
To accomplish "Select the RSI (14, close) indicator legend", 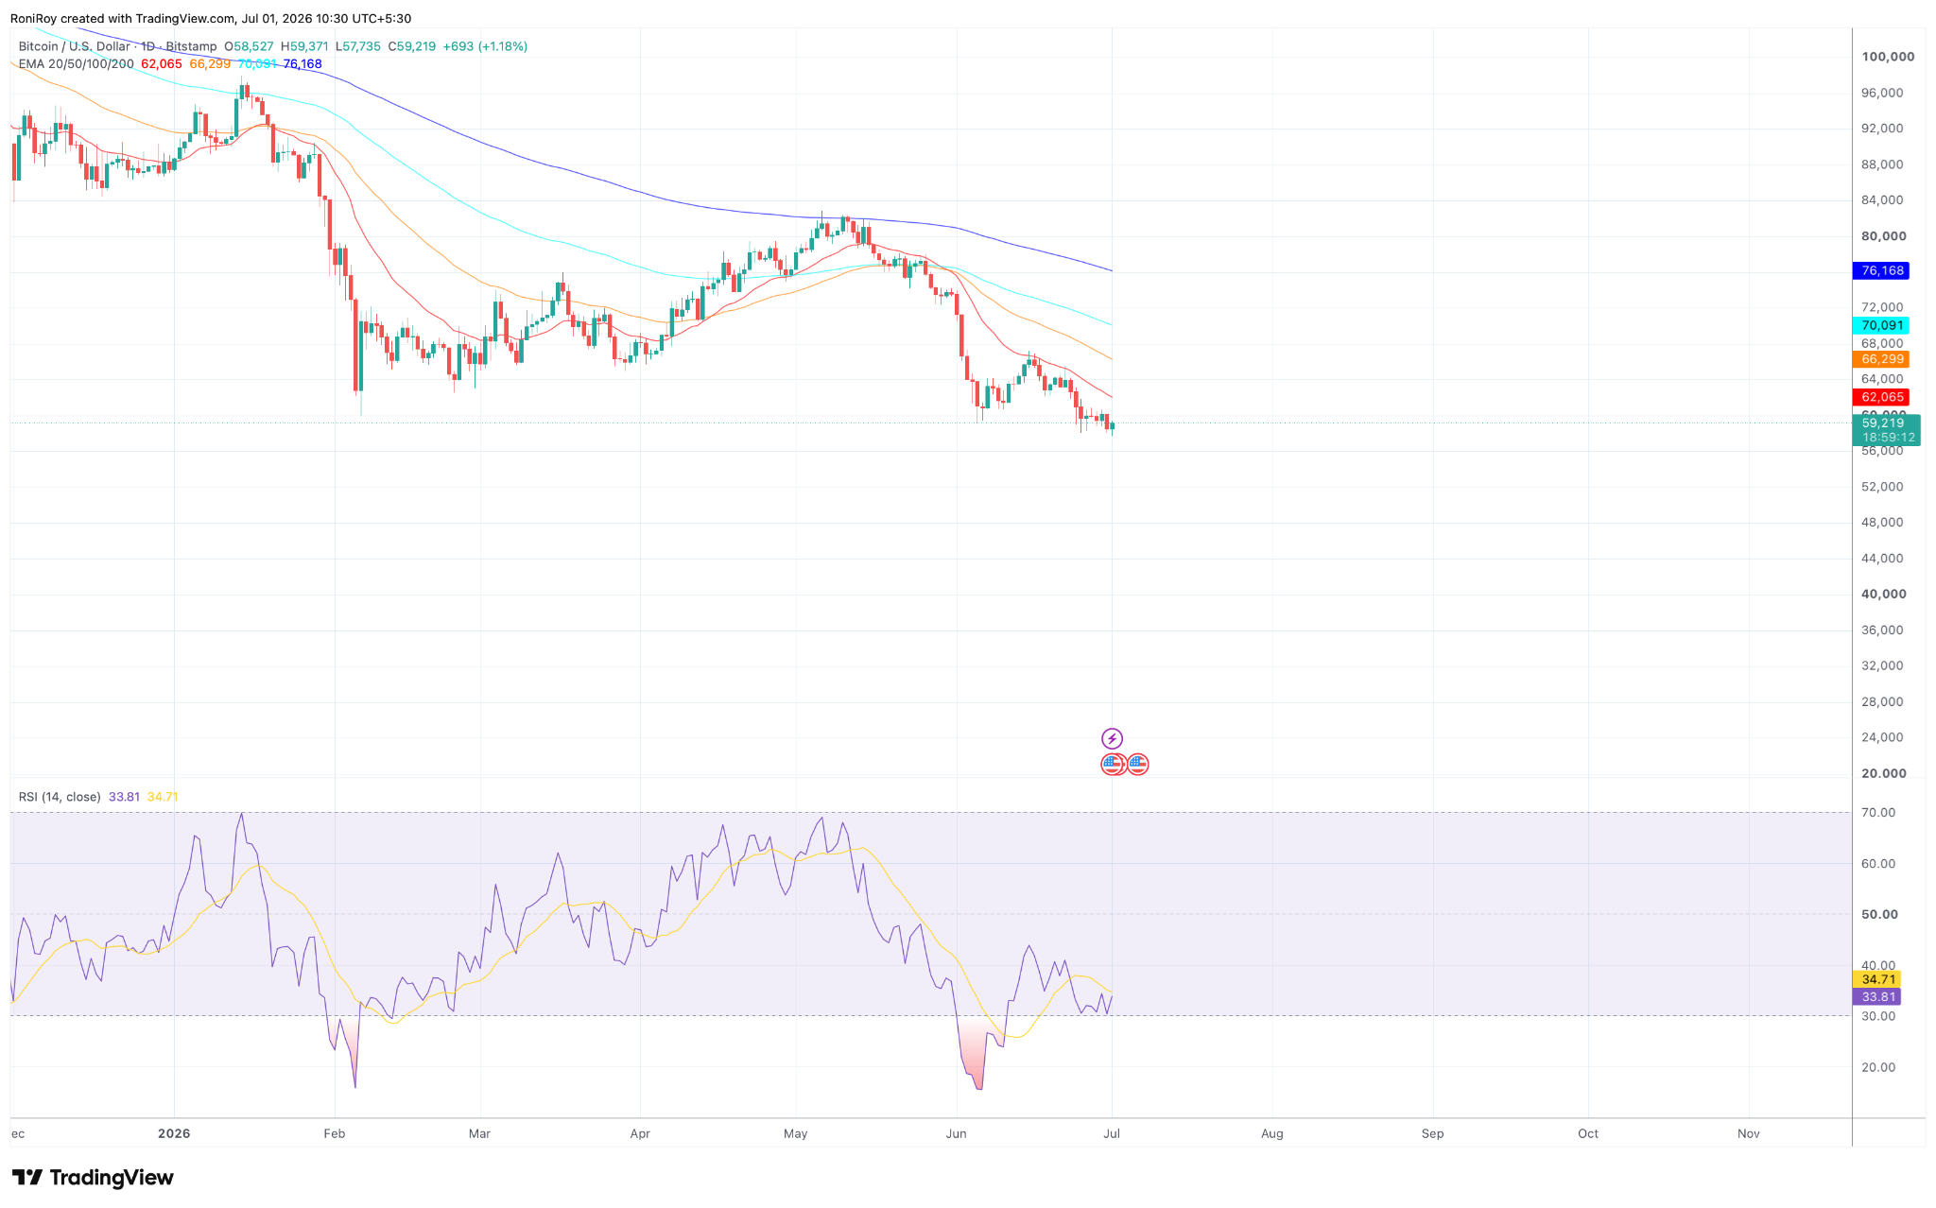I will [x=60, y=797].
